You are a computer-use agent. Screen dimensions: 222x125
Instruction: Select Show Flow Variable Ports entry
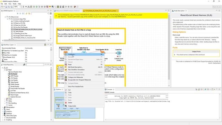tap(84, 86)
